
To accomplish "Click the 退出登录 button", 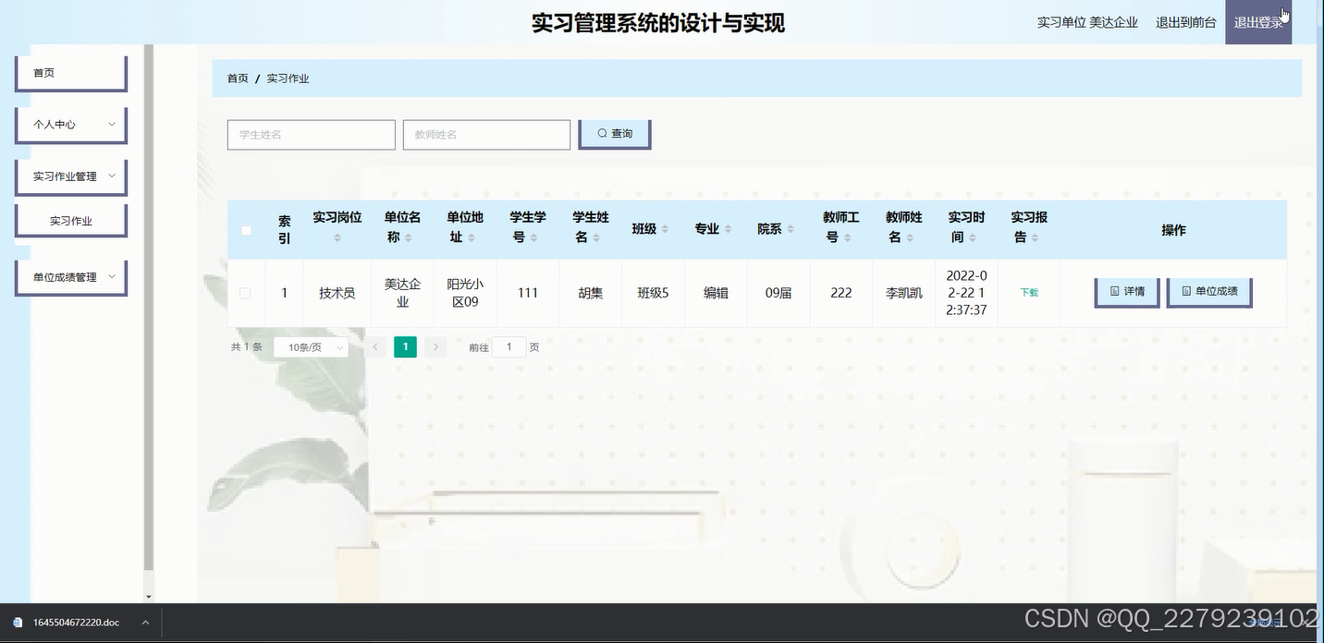I will (x=1258, y=21).
